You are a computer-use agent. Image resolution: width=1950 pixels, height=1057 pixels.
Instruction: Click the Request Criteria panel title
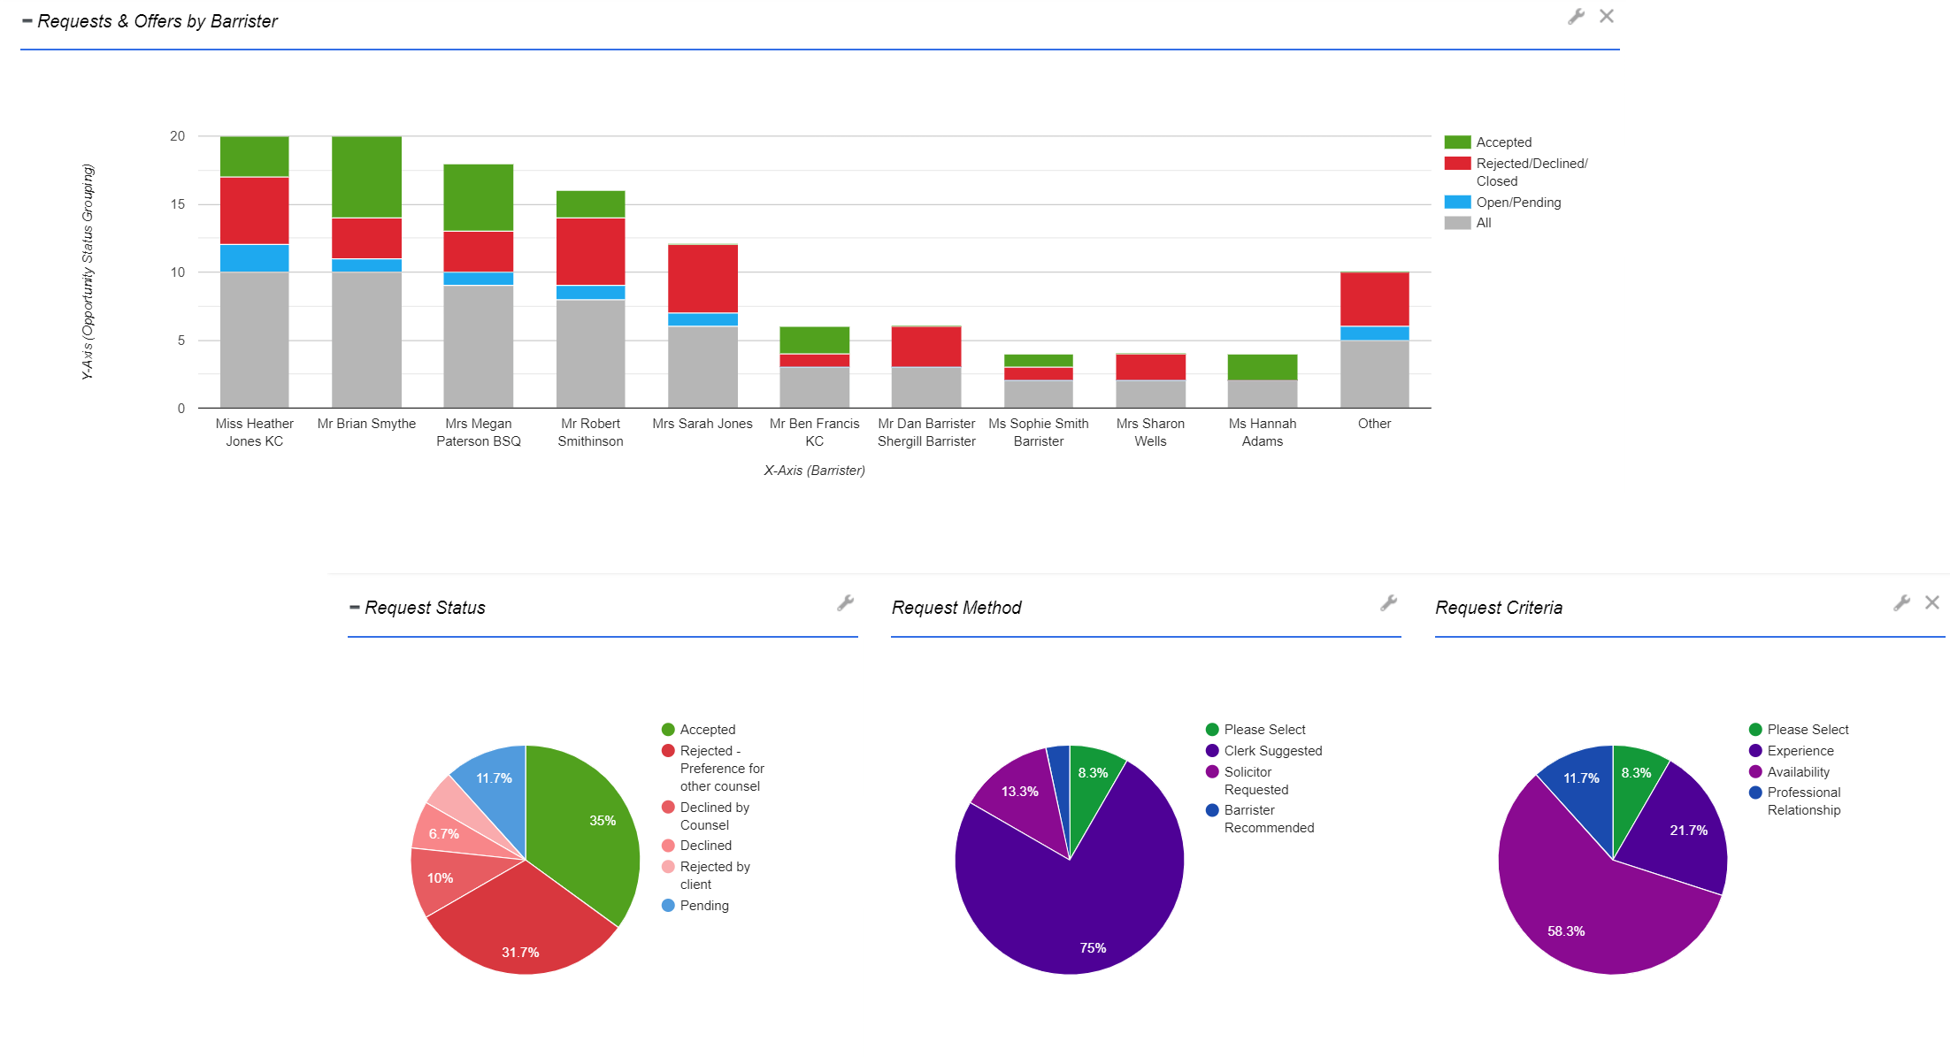1499,608
